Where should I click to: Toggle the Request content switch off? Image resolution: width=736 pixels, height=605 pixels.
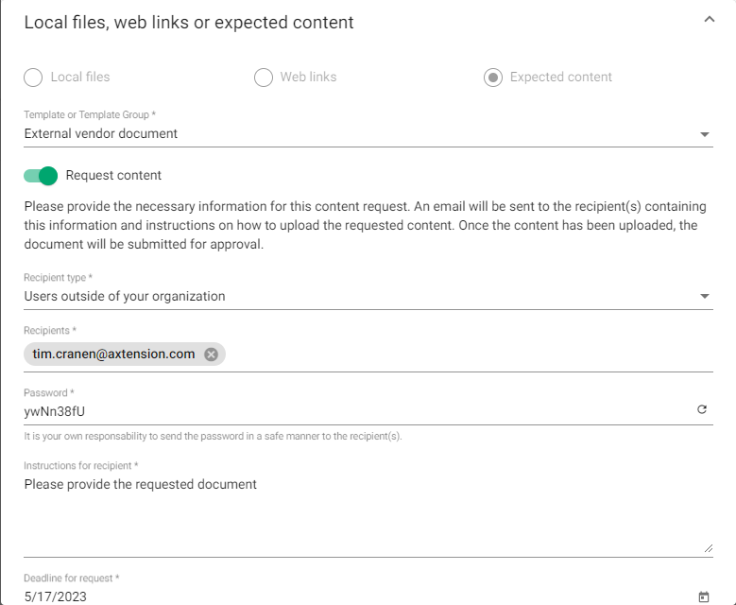tap(42, 175)
